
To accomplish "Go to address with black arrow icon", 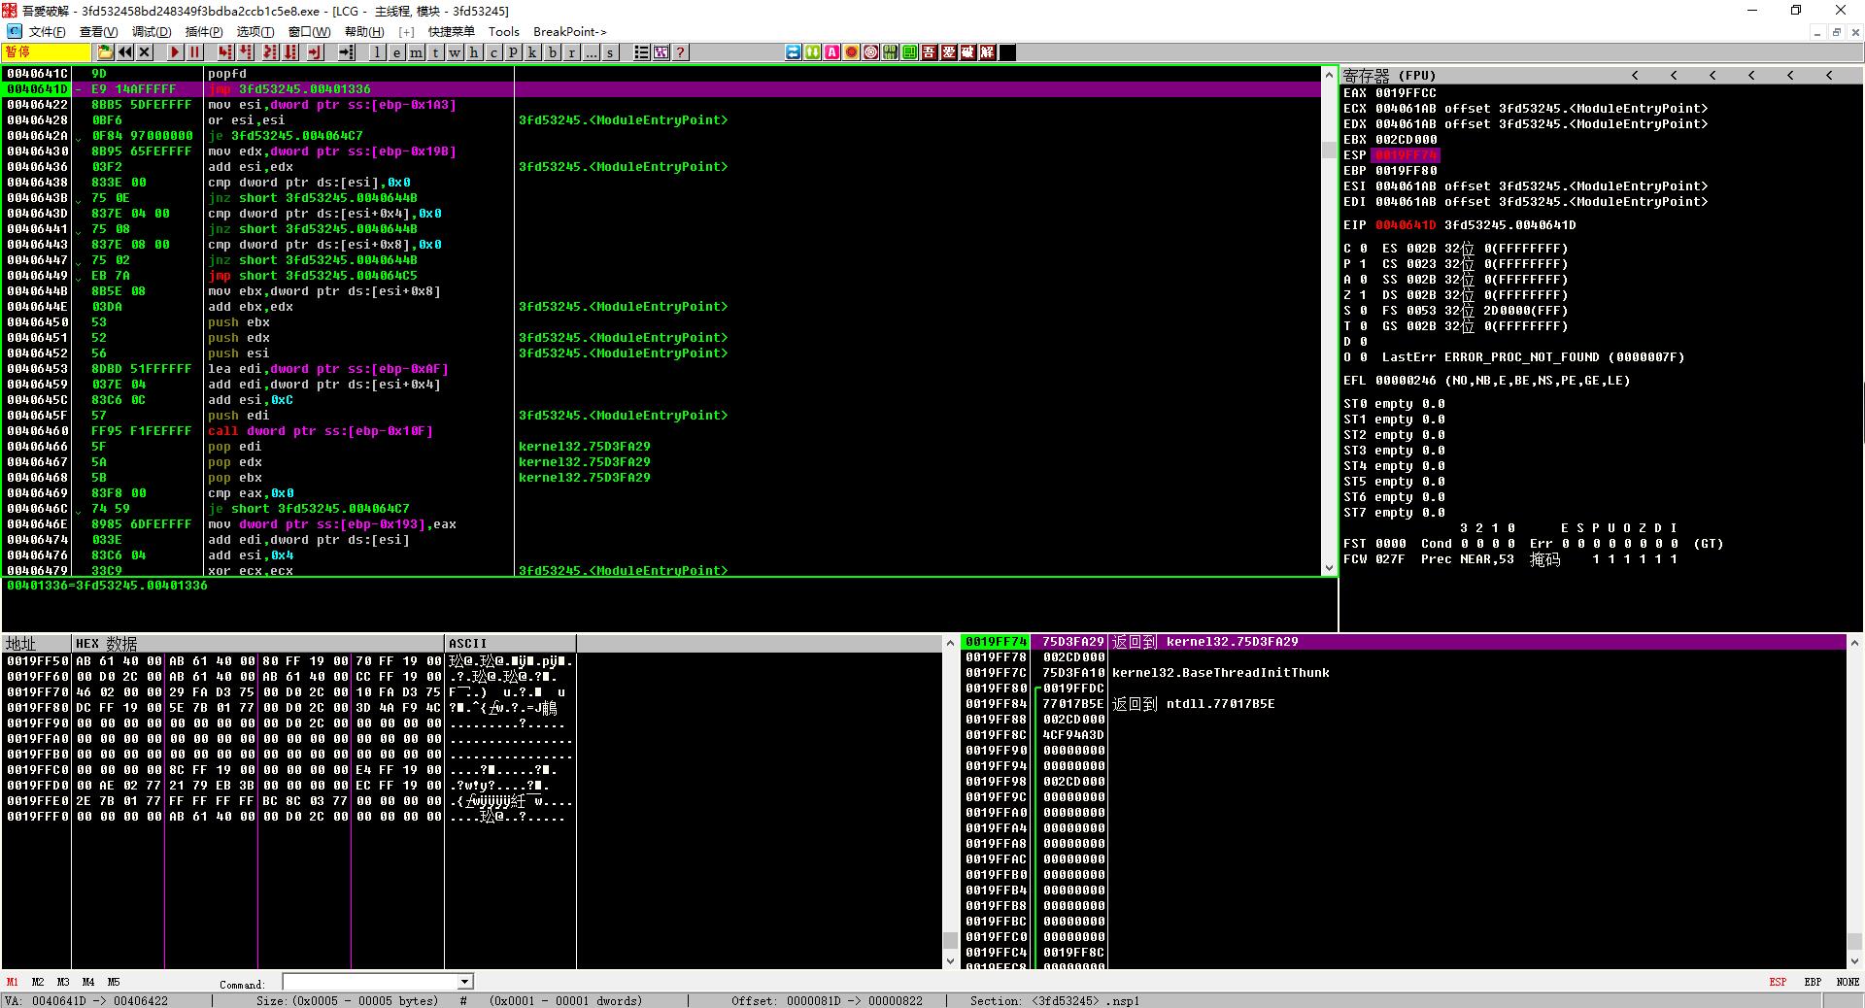I will pyautogui.click(x=347, y=52).
